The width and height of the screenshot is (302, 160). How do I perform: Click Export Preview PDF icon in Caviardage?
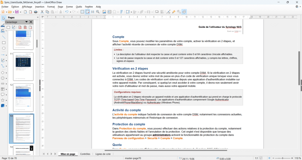pos(30,27)
